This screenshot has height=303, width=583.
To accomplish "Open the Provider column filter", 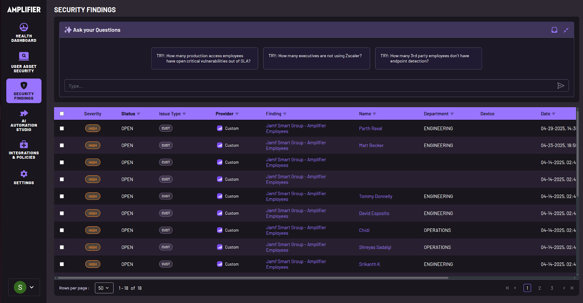I will [237, 114].
